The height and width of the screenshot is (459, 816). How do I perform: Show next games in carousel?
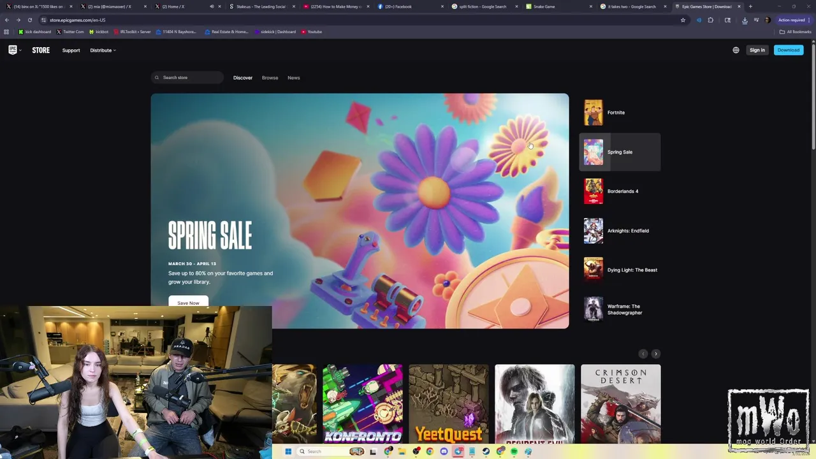click(x=655, y=354)
